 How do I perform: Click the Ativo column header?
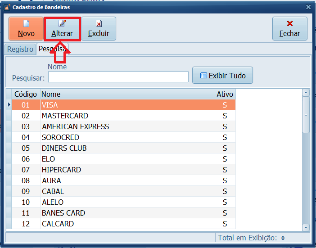coord(225,94)
